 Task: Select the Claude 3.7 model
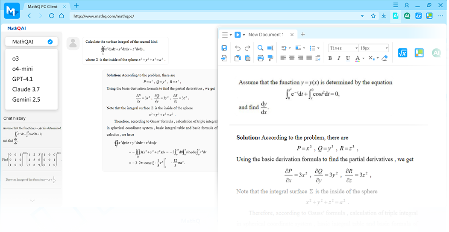pos(26,89)
